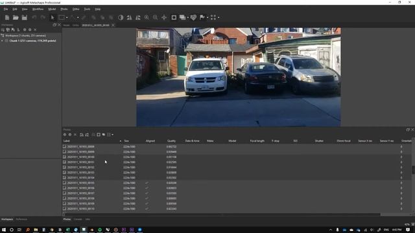The height and width of the screenshot is (233, 415).
Task: Create a new project with the New icon
Action: pyautogui.click(x=7, y=17)
